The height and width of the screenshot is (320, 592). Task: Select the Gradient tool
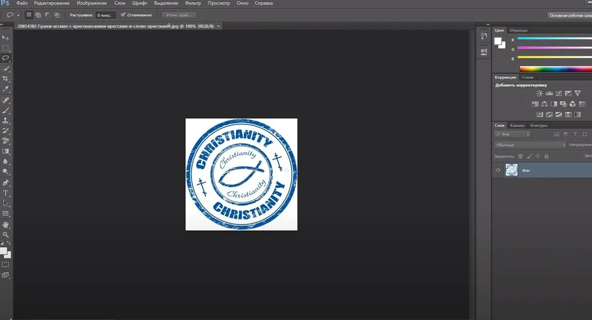6,151
